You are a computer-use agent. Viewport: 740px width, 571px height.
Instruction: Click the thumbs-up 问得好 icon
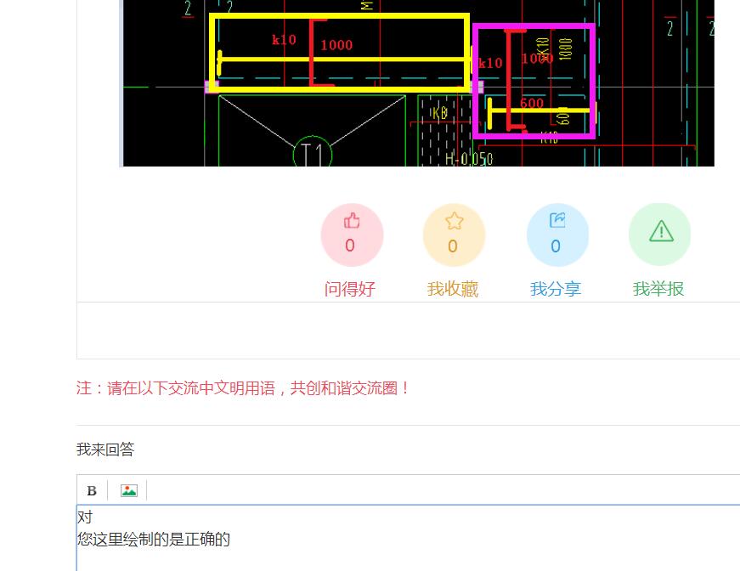(352, 221)
